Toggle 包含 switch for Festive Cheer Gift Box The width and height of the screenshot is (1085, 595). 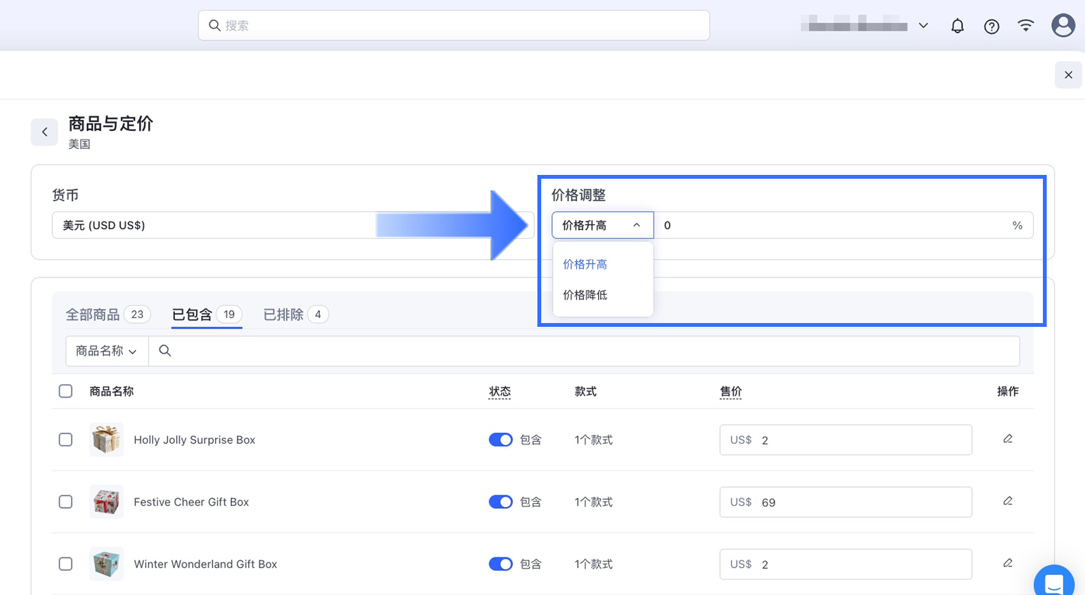(x=500, y=502)
